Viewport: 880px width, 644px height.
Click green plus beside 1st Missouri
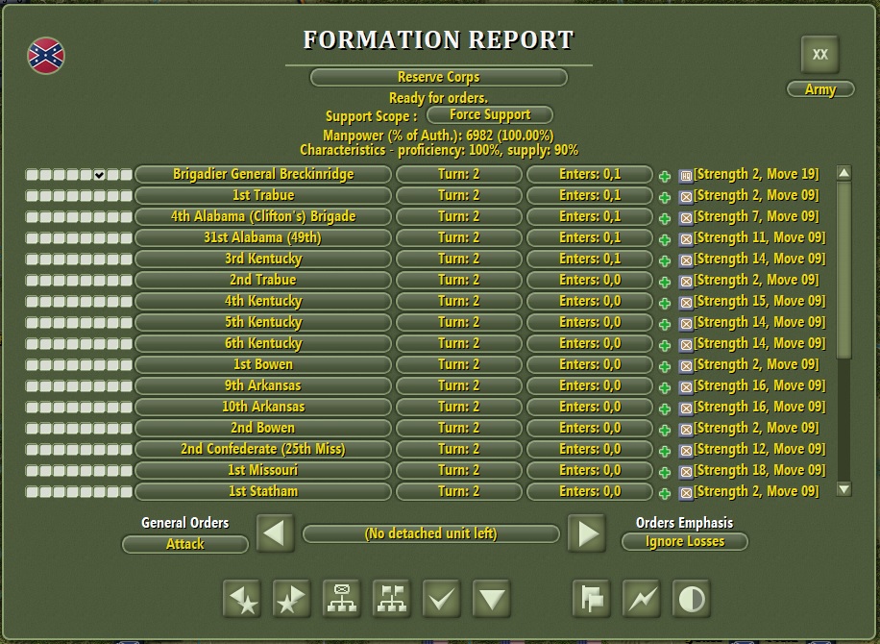[665, 473]
